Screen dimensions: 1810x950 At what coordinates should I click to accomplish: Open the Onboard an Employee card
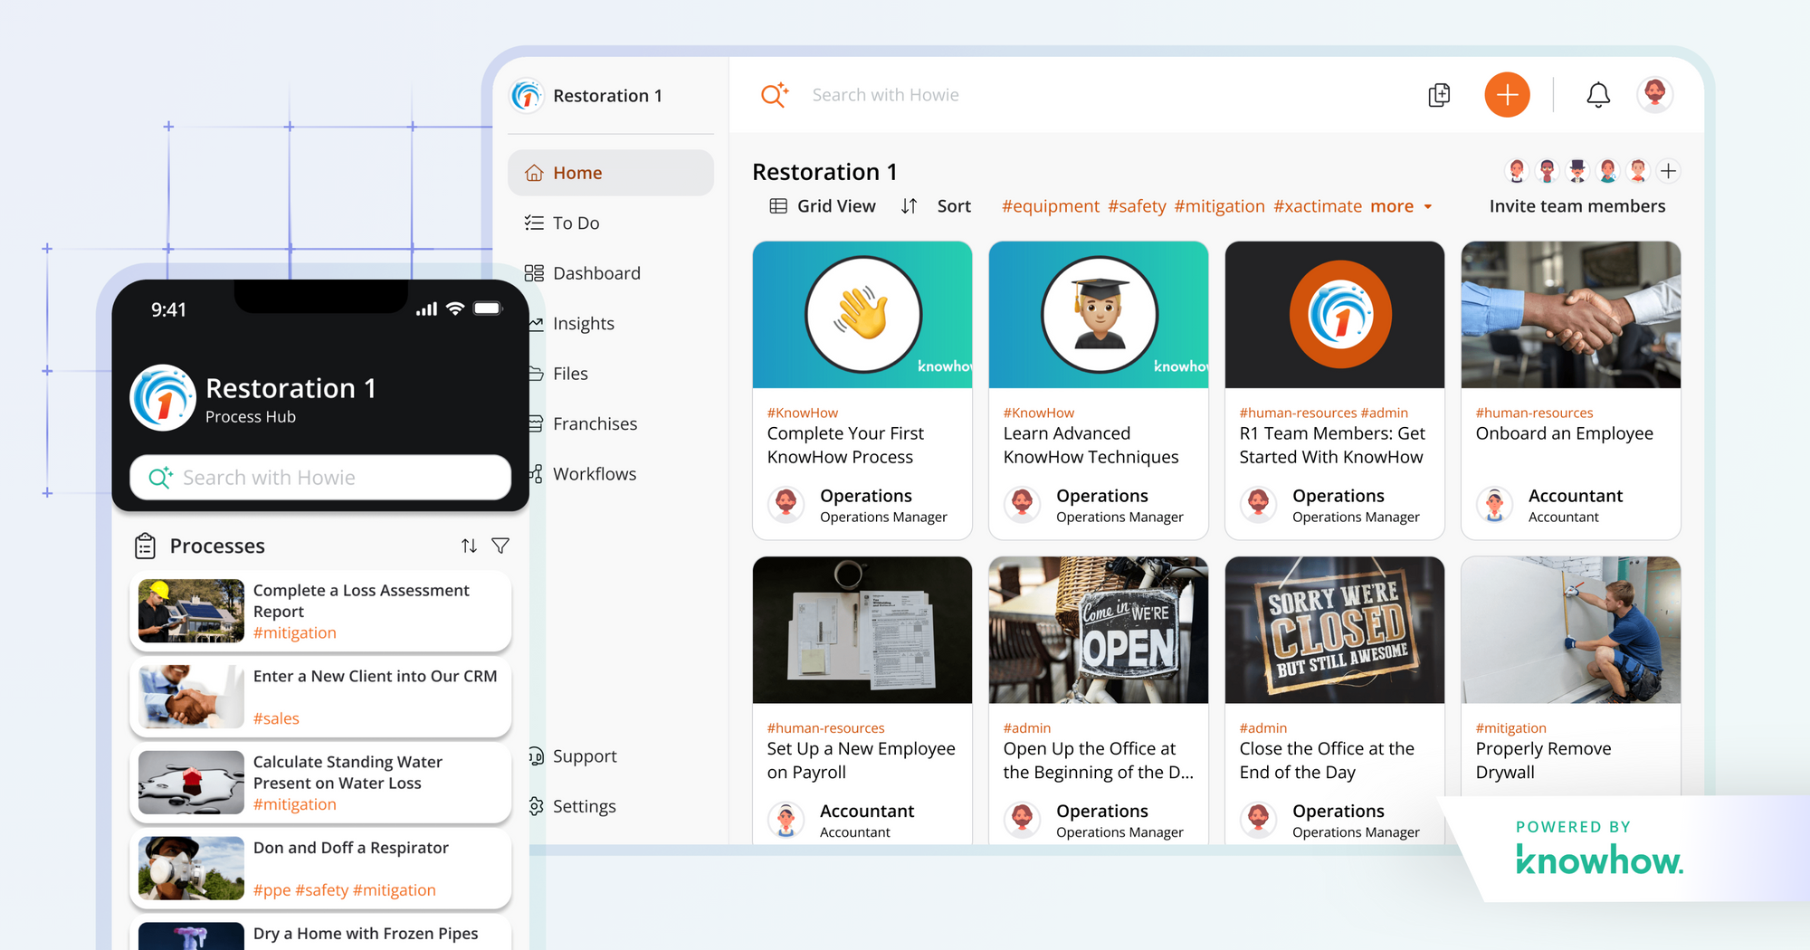[1570, 389]
